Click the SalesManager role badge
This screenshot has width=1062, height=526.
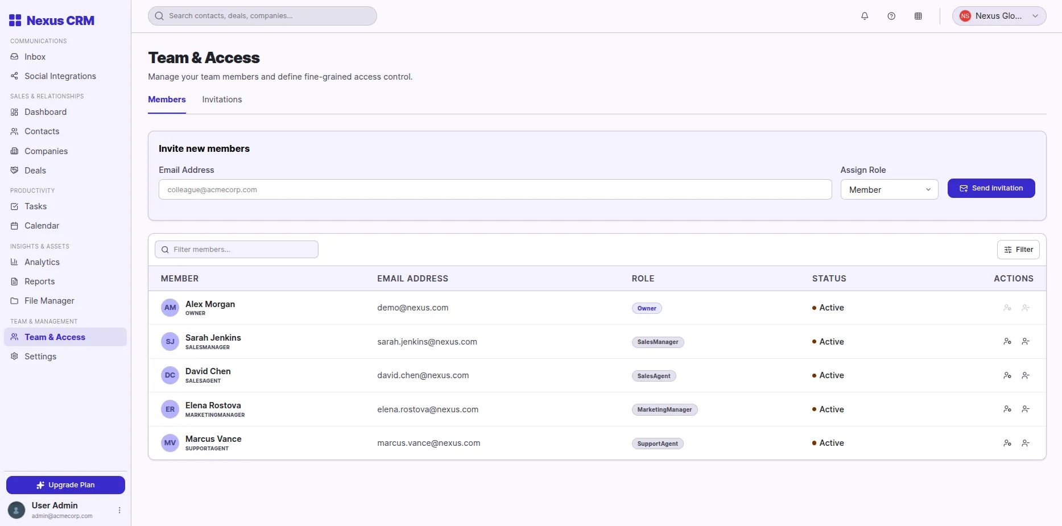point(658,342)
